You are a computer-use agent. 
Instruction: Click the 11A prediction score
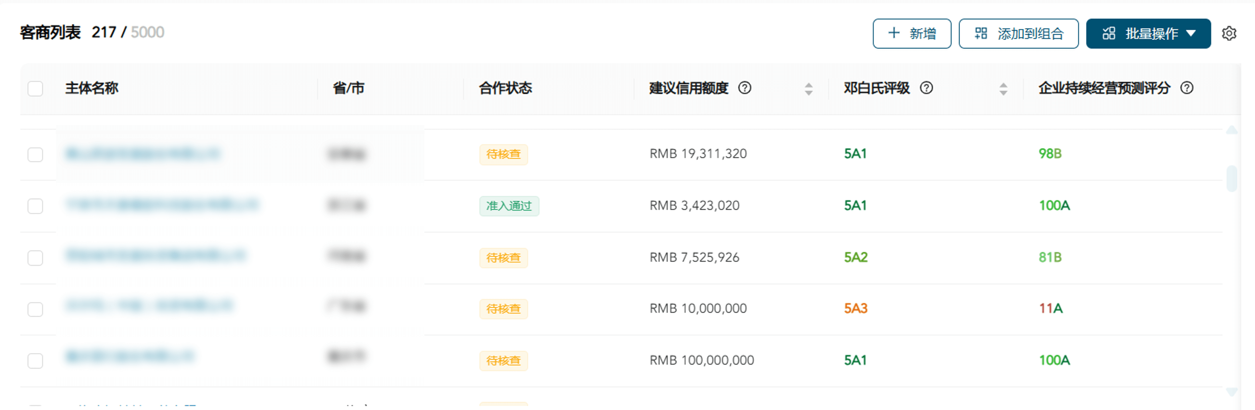point(1050,309)
